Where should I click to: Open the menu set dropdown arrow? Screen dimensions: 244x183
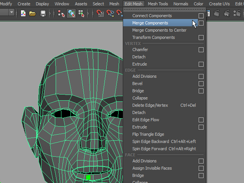pos(11,12)
